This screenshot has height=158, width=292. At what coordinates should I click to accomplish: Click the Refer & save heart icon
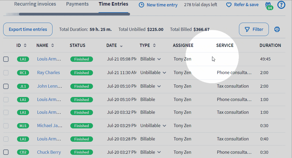[229, 5]
